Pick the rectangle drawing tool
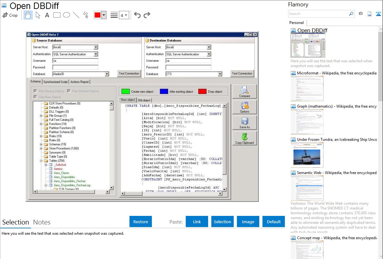This screenshot has width=383, height=259. click(x=57, y=15)
